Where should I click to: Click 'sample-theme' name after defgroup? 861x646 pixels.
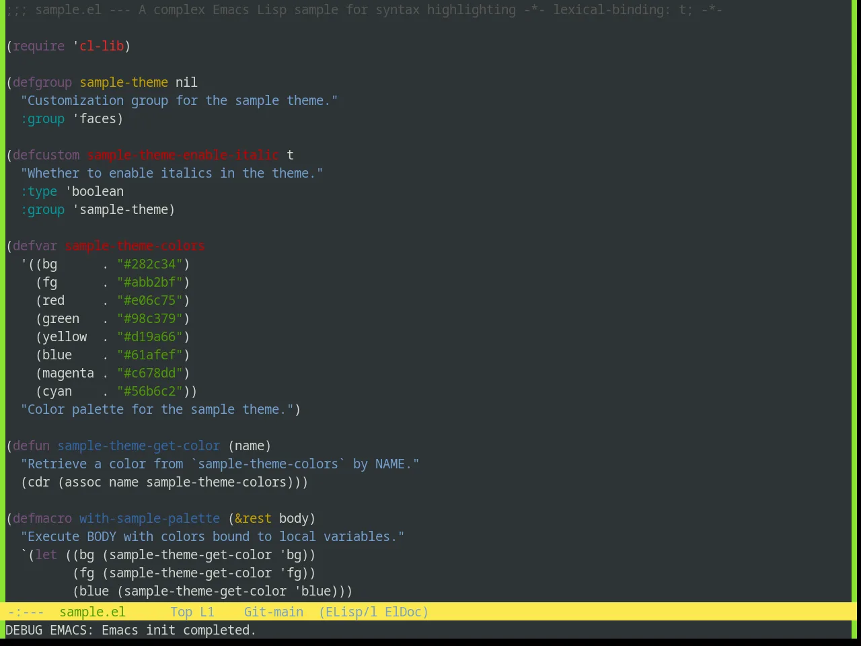pyautogui.click(x=124, y=82)
